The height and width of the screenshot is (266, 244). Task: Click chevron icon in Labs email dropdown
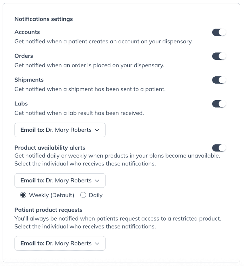(97, 130)
